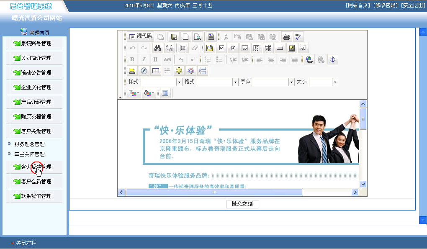Toggle Bold formatting button
Screen dimensions: 427x249
click(132, 59)
